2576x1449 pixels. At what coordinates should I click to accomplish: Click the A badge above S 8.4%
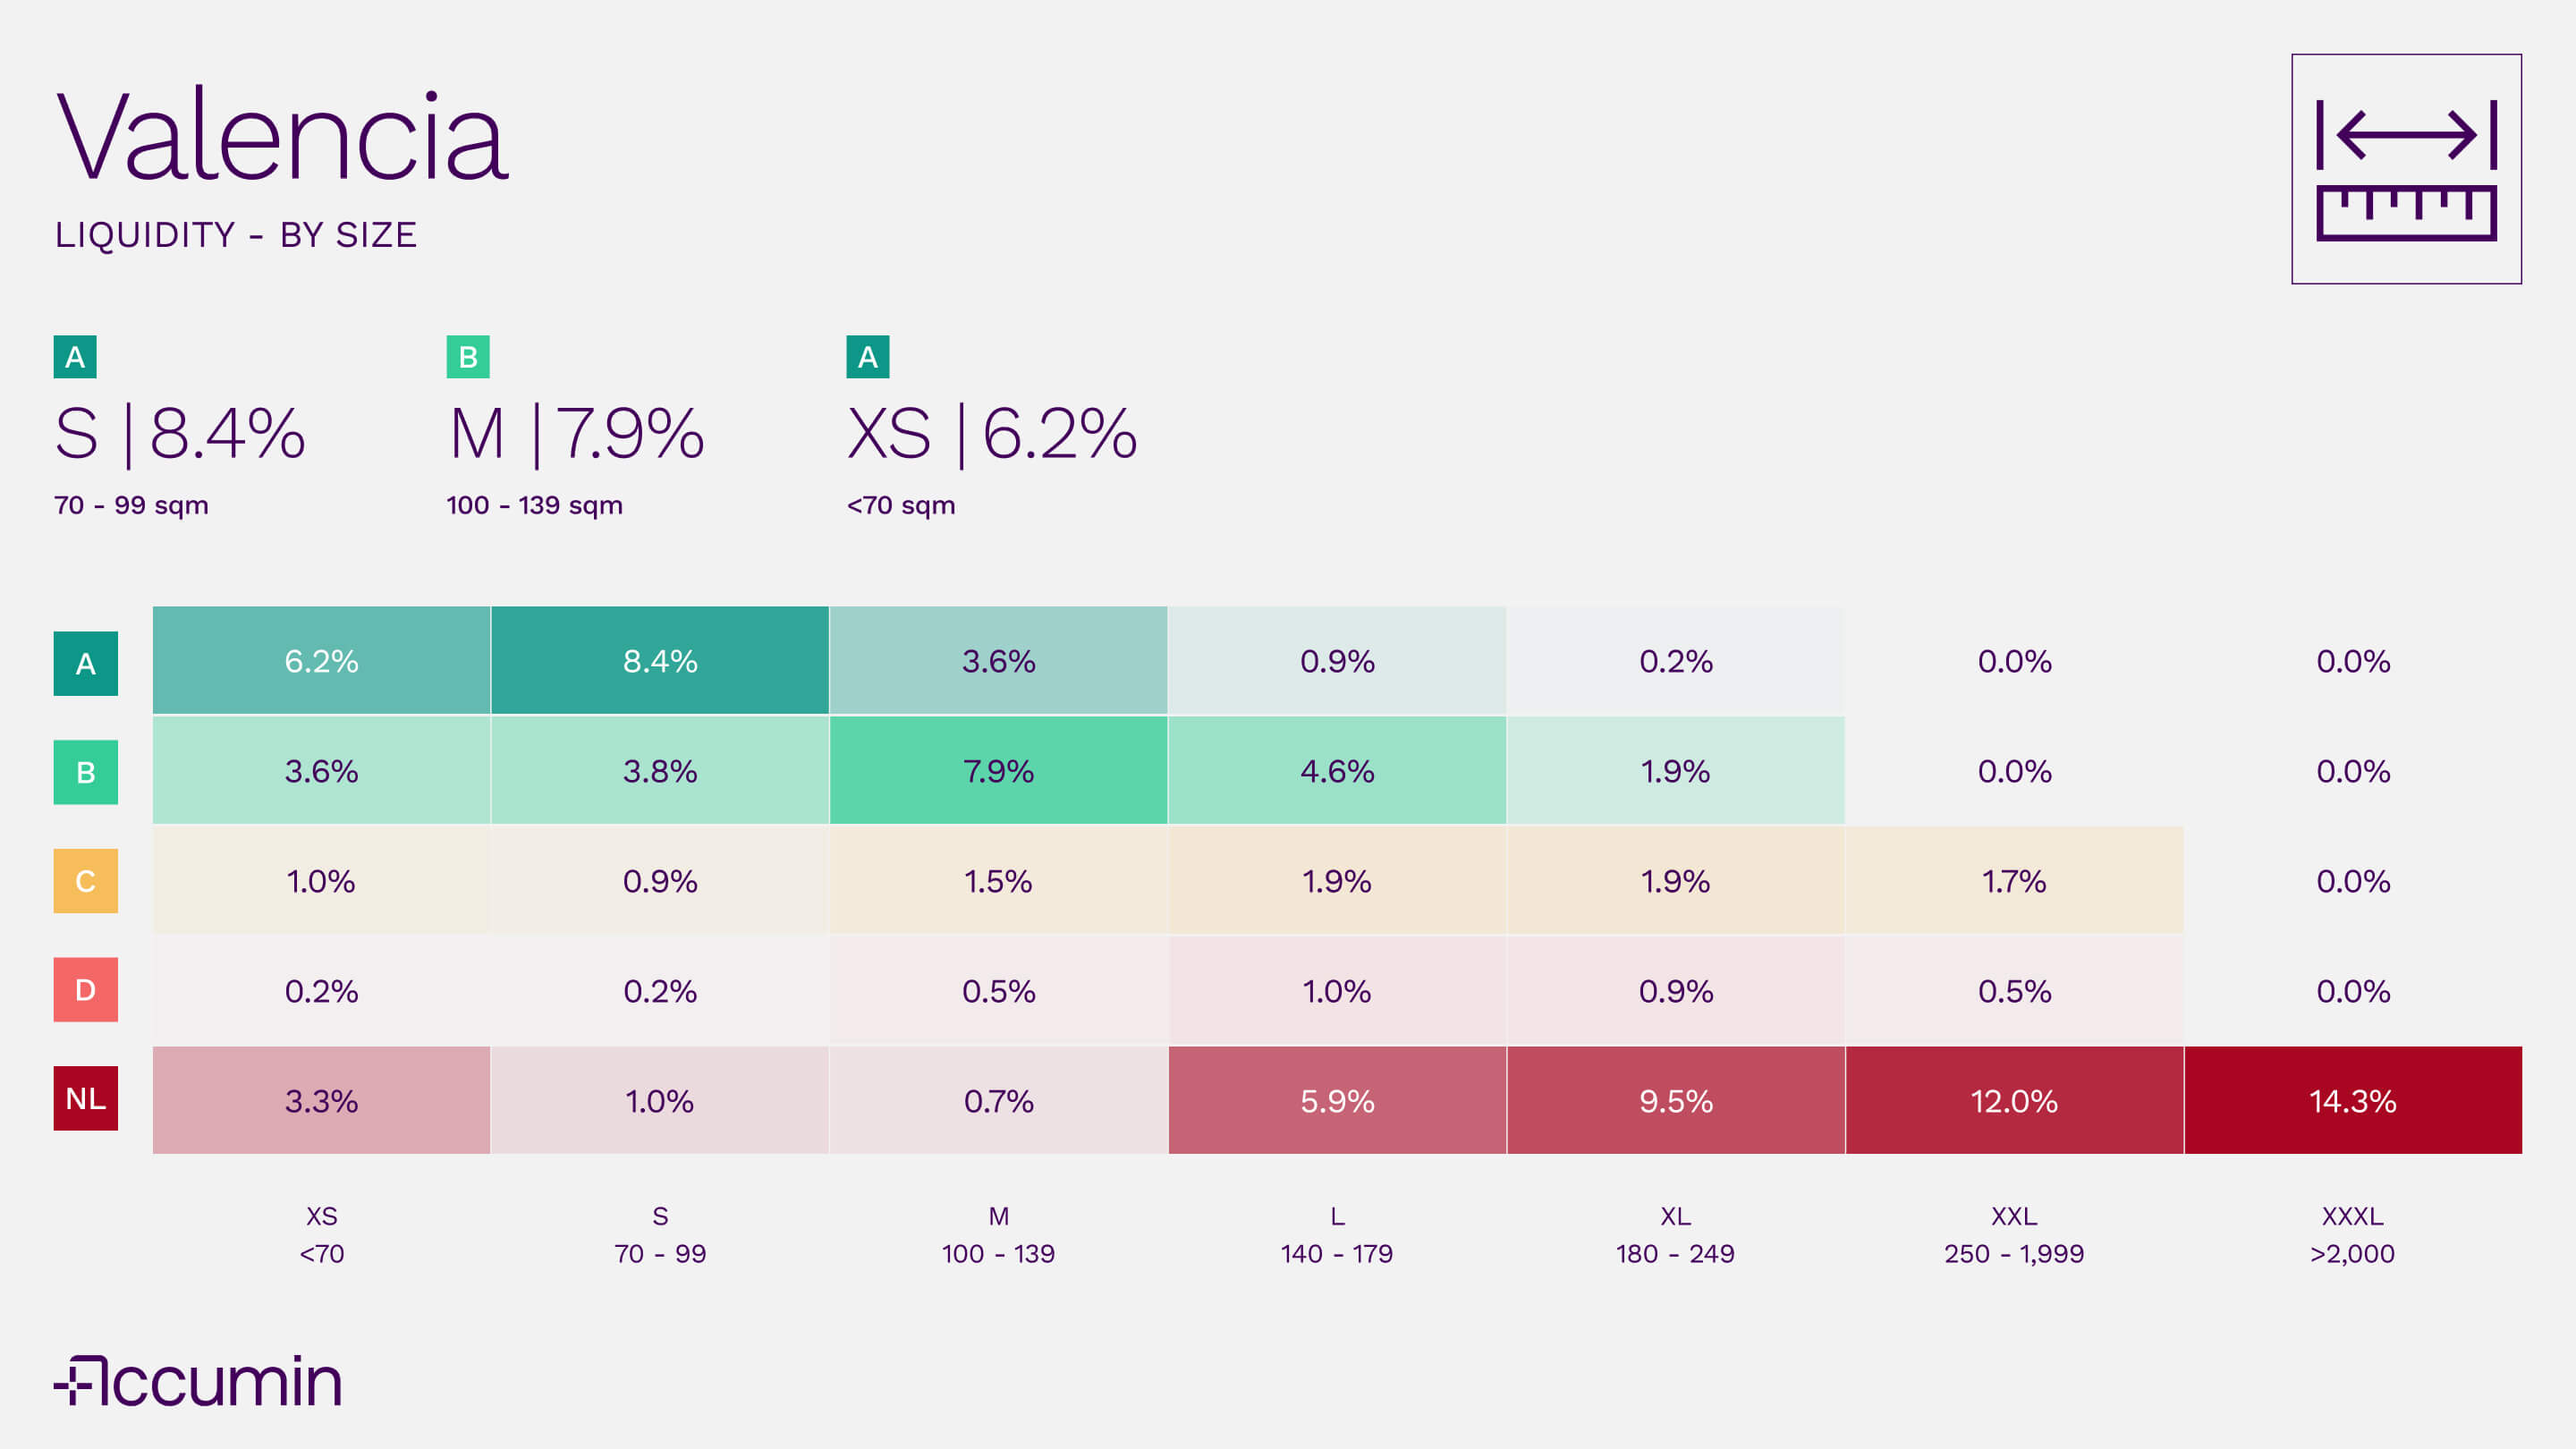(x=75, y=357)
